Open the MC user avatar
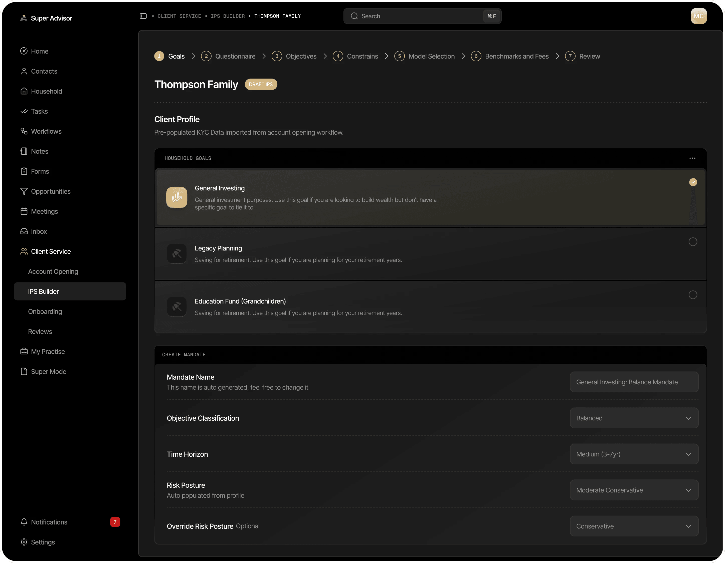 click(699, 16)
